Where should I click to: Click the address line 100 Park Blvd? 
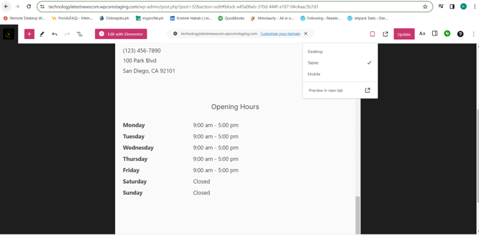(x=139, y=61)
